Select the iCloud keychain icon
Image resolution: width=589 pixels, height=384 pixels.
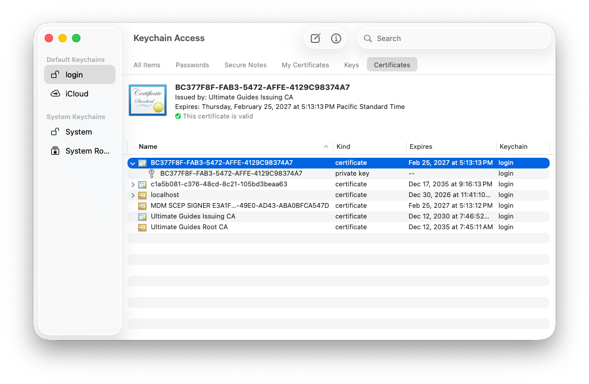(x=57, y=93)
